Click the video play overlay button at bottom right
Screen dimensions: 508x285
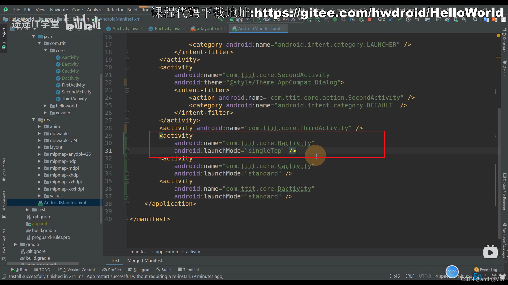click(x=490, y=252)
